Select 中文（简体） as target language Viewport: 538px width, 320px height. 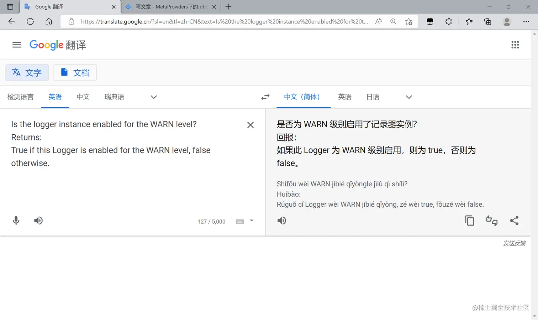pyautogui.click(x=304, y=97)
